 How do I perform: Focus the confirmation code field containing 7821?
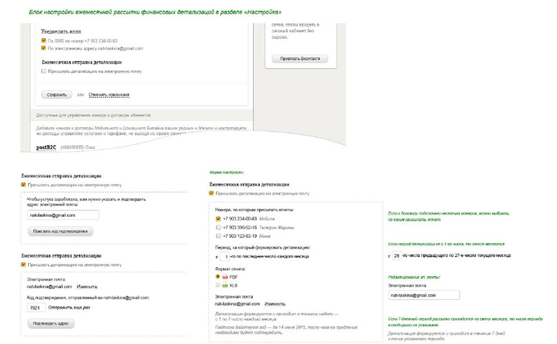tap(36, 308)
